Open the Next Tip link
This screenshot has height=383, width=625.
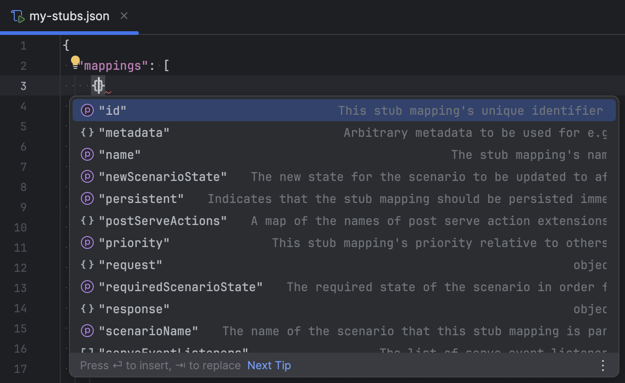coord(268,365)
